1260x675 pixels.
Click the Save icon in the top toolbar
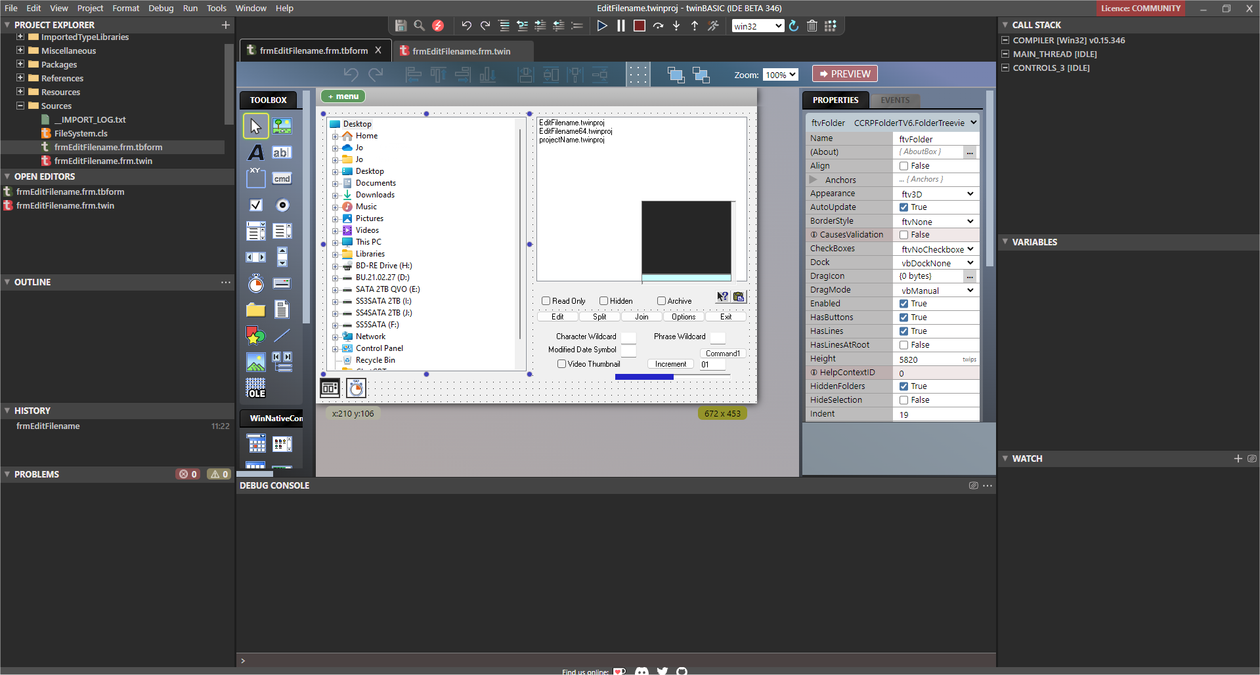pos(401,26)
